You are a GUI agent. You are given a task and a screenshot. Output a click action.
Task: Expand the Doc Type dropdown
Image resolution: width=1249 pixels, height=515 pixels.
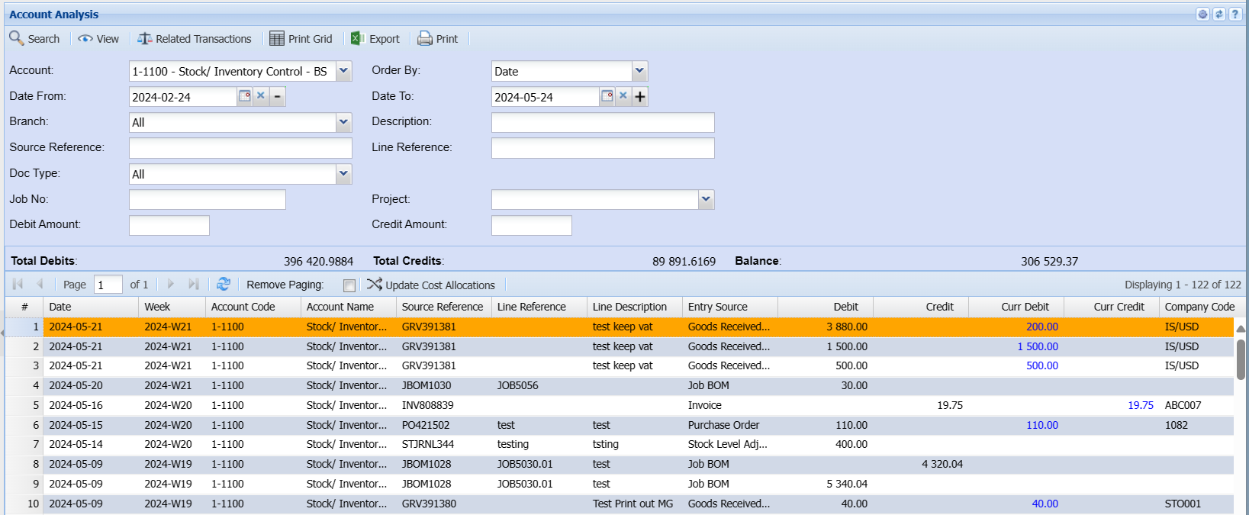[x=344, y=174]
